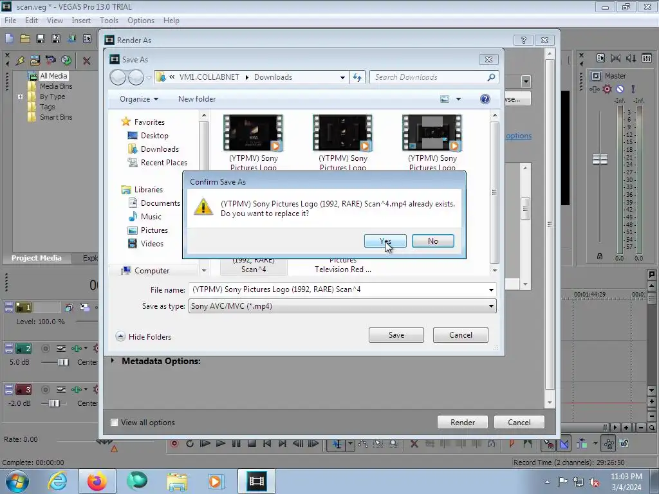Click the Save As floppy icon with question mark

(55, 39)
